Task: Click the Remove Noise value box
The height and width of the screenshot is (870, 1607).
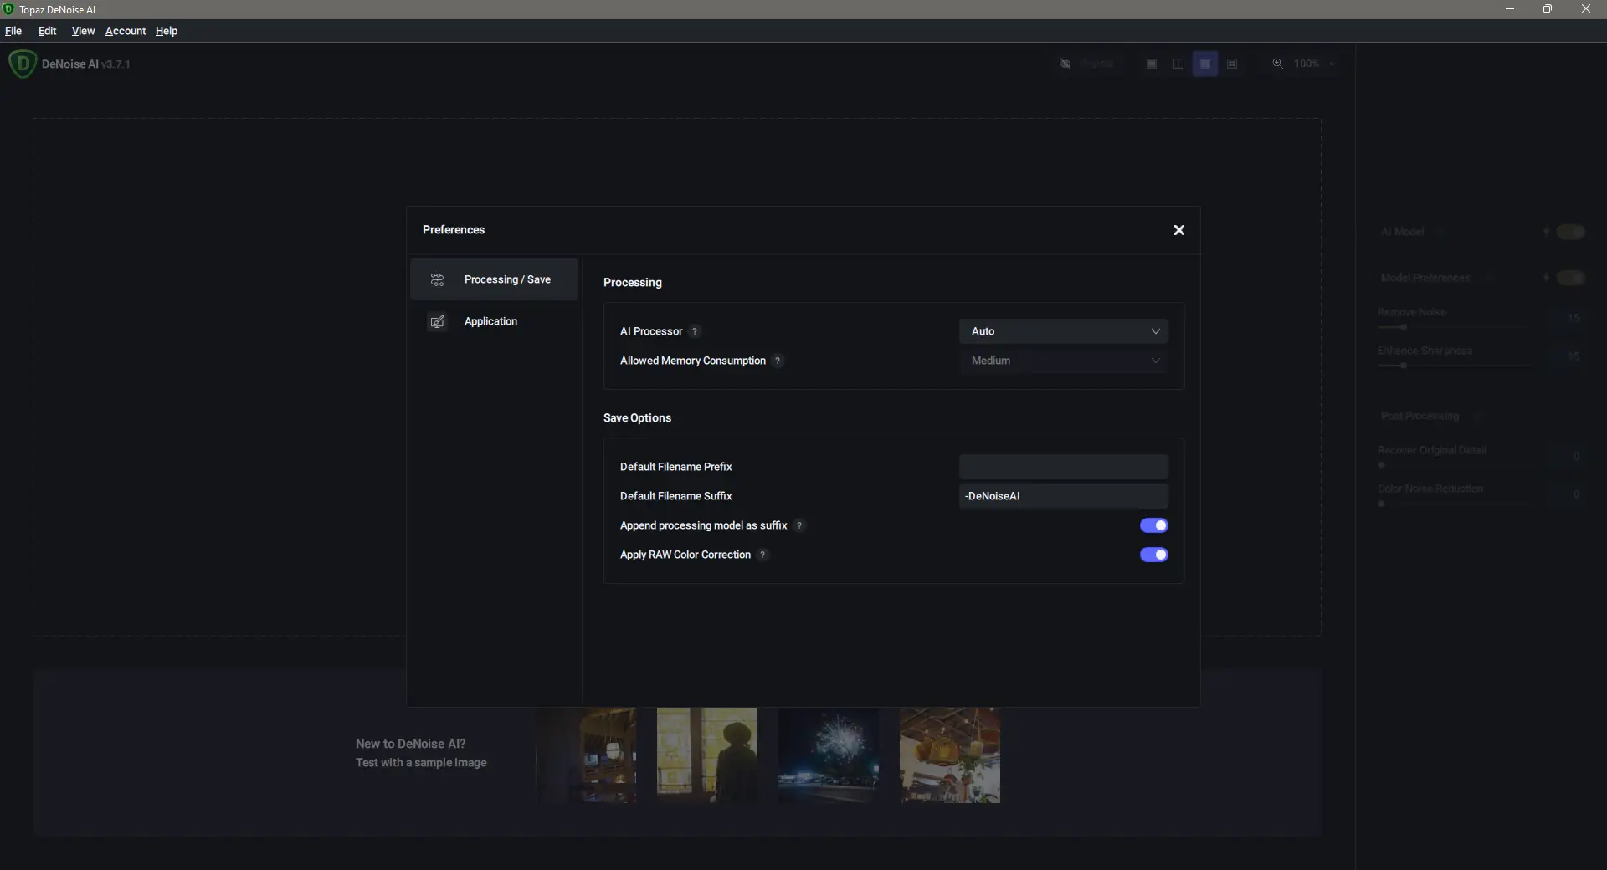Action: 1567,318
